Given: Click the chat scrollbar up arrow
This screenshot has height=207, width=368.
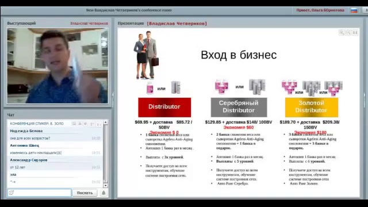Looking at the screenshot, I should [x=105, y=122].
